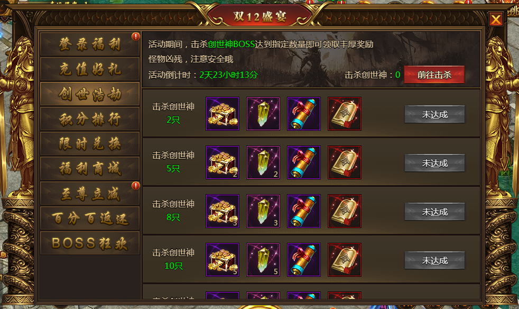Switch to the 充值好礼 tab

(x=90, y=69)
